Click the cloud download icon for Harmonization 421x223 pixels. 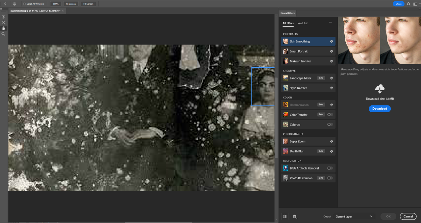[332, 105]
